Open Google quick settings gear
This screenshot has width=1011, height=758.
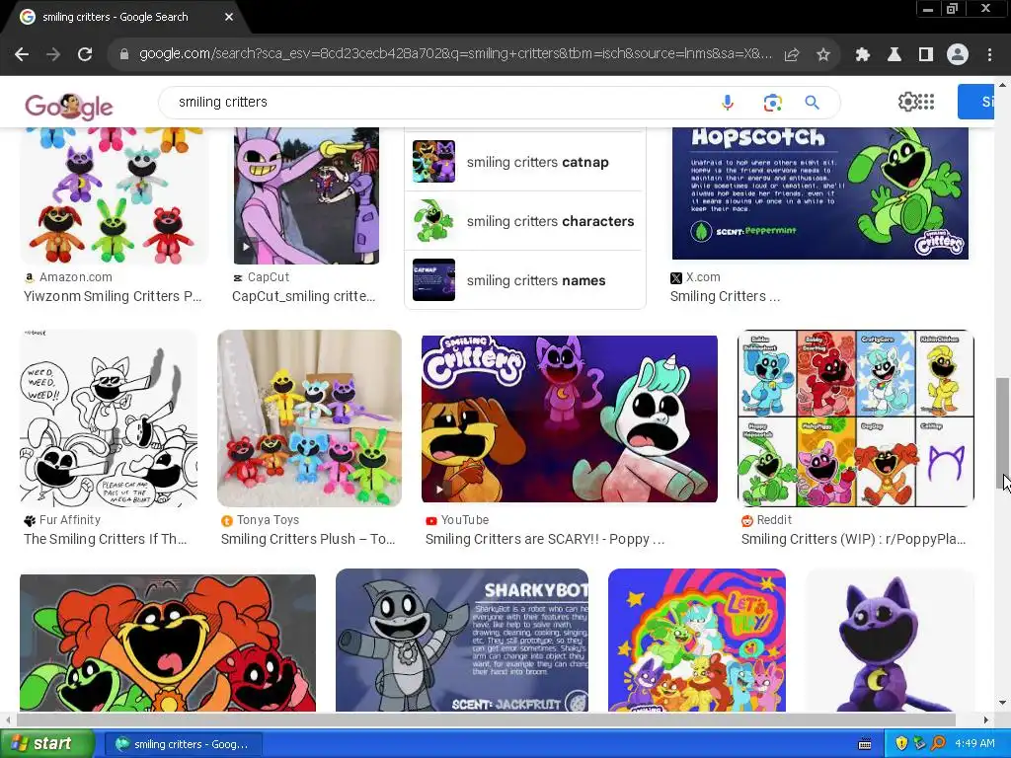pyautogui.click(x=907, y=102)
